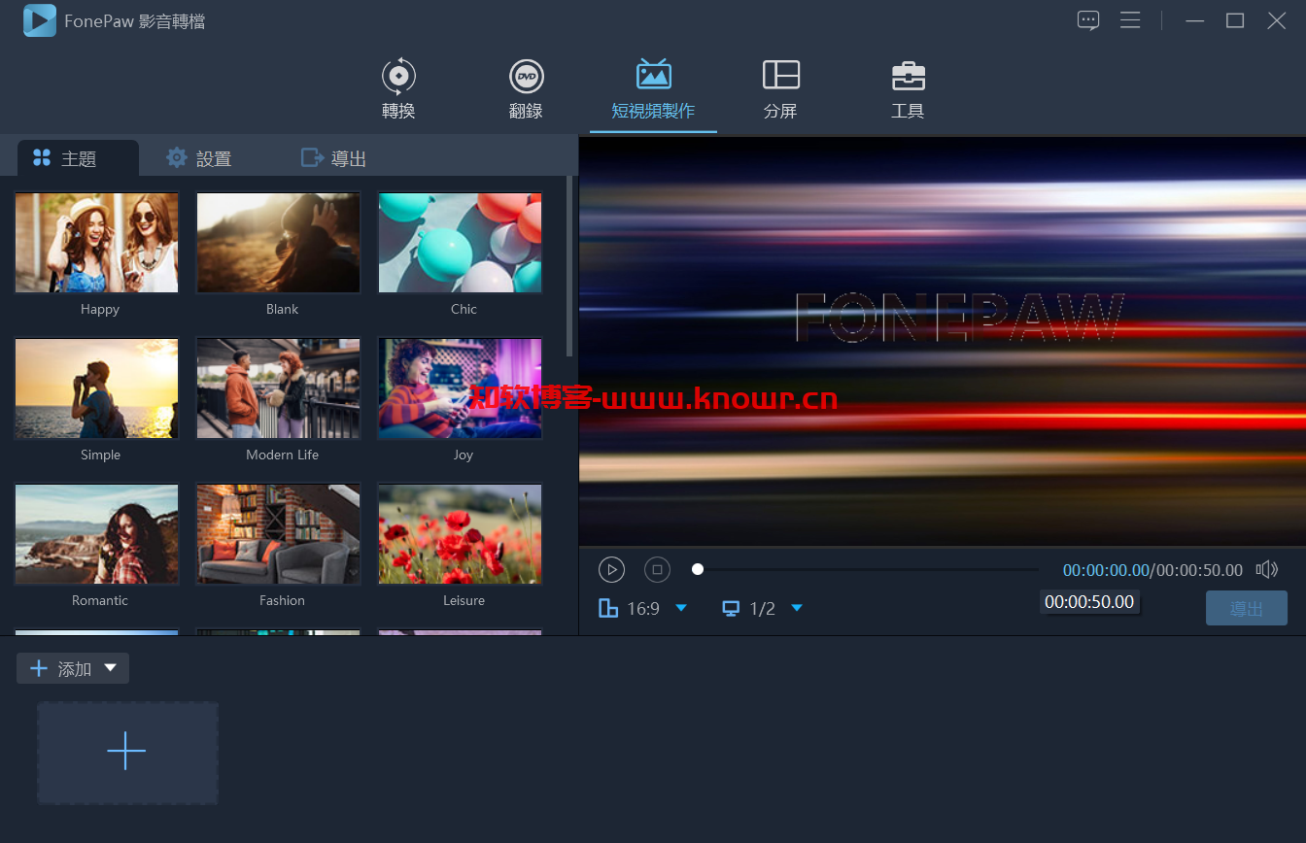The height and width of the screenshot is (843, 1306).
Task: Open the hamburger menu in title bar
Action: tap(1130, 20)
